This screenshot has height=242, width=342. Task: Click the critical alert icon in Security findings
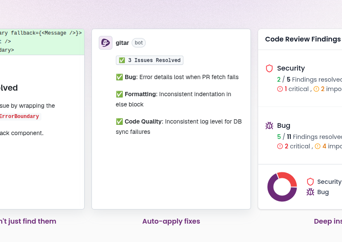point(280,89)
